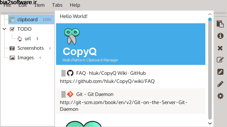
Task: Open the Tabs menu
Action: [x=57, y=5]
